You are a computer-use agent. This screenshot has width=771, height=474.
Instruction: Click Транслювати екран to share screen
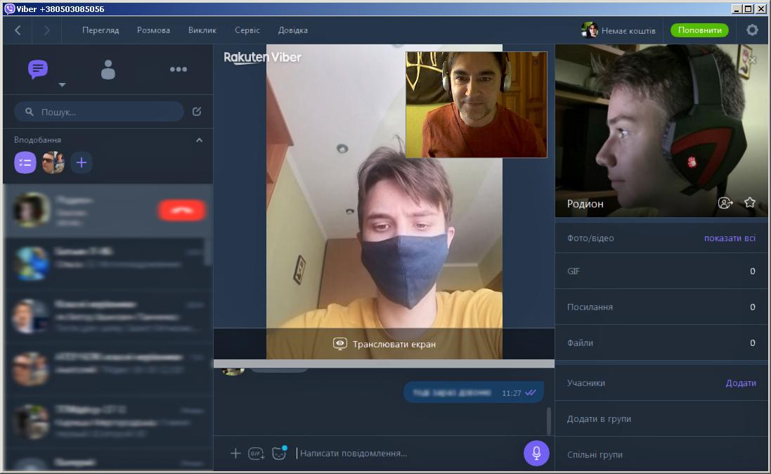click(384, 344)
